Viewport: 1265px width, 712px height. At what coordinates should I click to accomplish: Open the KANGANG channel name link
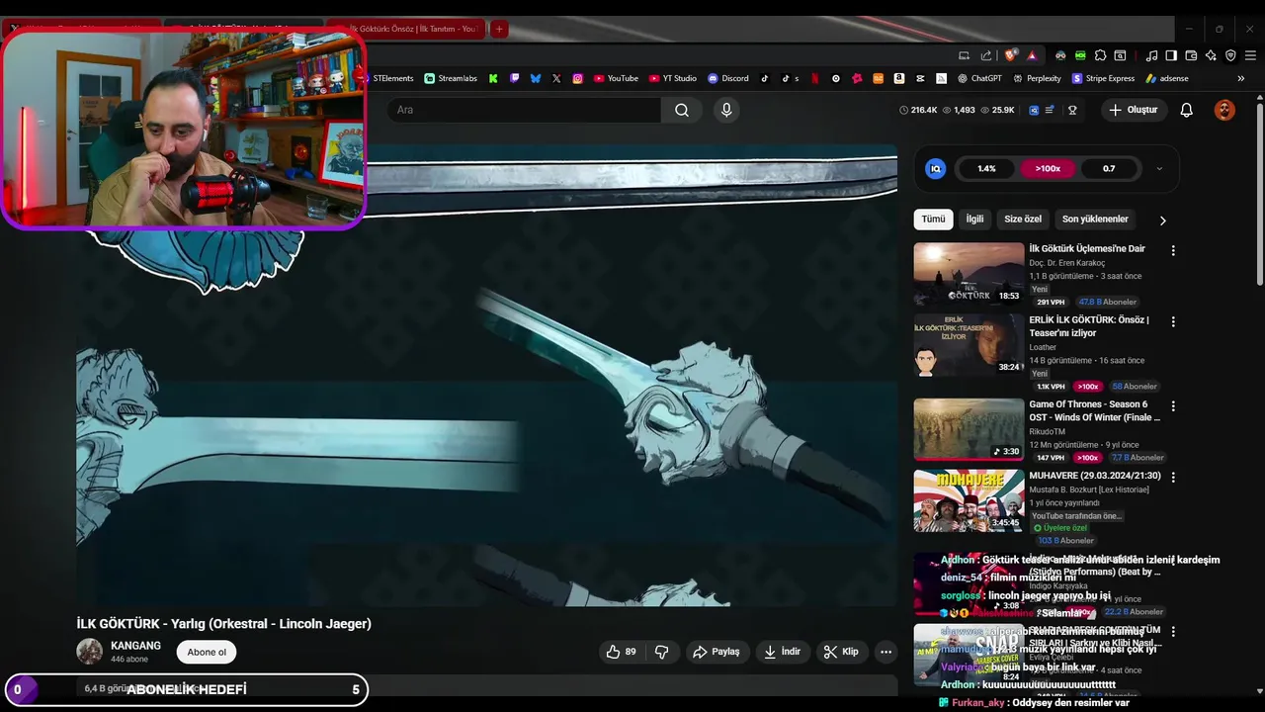135,646
